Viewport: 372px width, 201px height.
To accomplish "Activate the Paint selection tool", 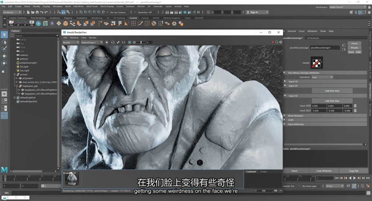I will click(x=4, y=49).
